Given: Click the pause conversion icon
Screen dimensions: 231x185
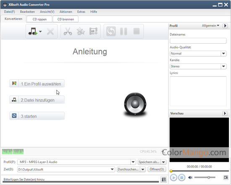Looking at the screenshot, I should (x=123, y=31).
